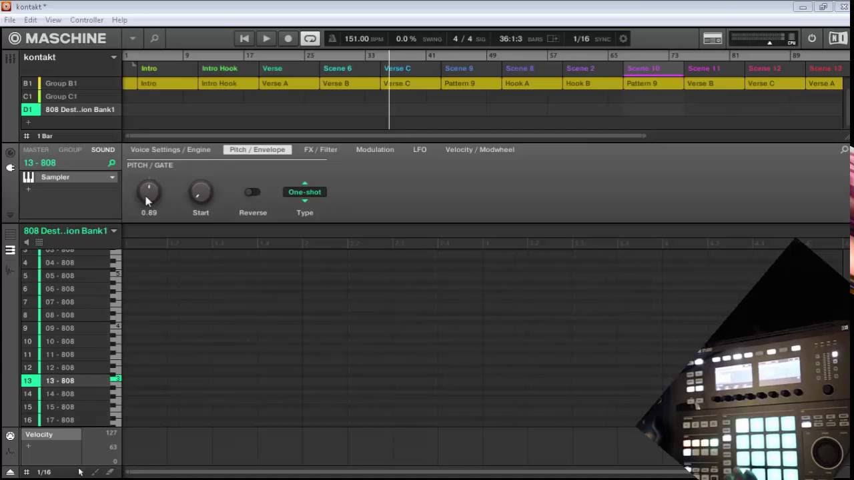Switch to sampling waveform view icon
The width and height of the screenshot is (854, 480).
[x=10, y=270]
